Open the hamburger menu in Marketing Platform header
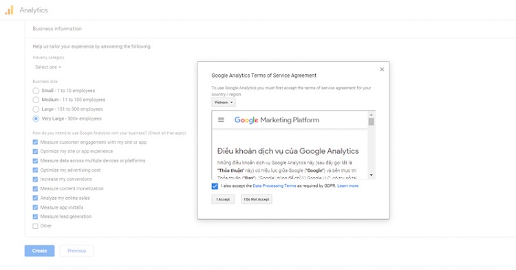Viewport: 516px width, 270px height. click(x=221, y=120)
